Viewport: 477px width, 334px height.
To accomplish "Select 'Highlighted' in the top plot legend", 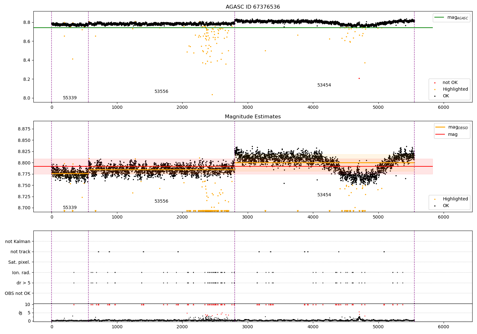I will (x=455, y=89).
